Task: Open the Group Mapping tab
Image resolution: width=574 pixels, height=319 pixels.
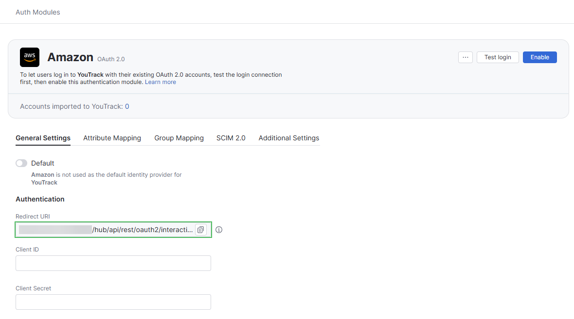Action: pos(179,138)
